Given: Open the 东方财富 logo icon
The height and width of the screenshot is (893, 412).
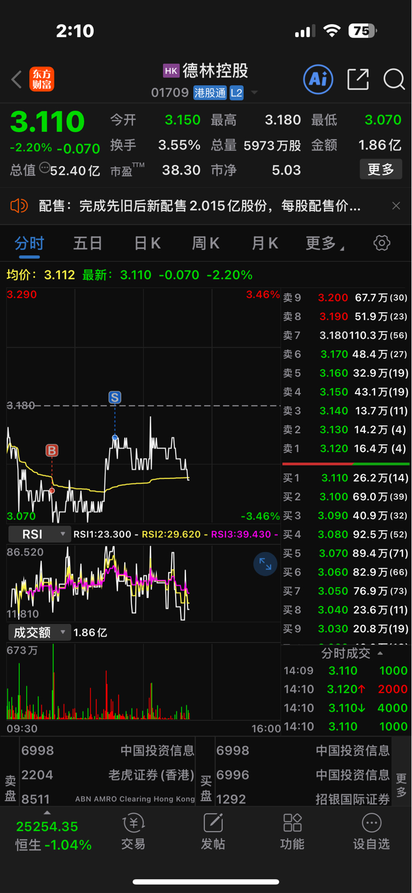Looking at the screenshot, I should [x=42, y=79].
